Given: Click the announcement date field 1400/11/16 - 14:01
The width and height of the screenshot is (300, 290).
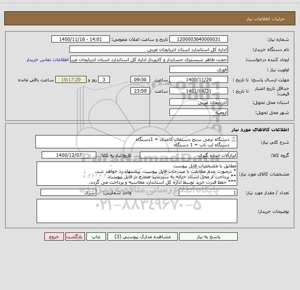Looking at the screenshot, I should (81, 39).
